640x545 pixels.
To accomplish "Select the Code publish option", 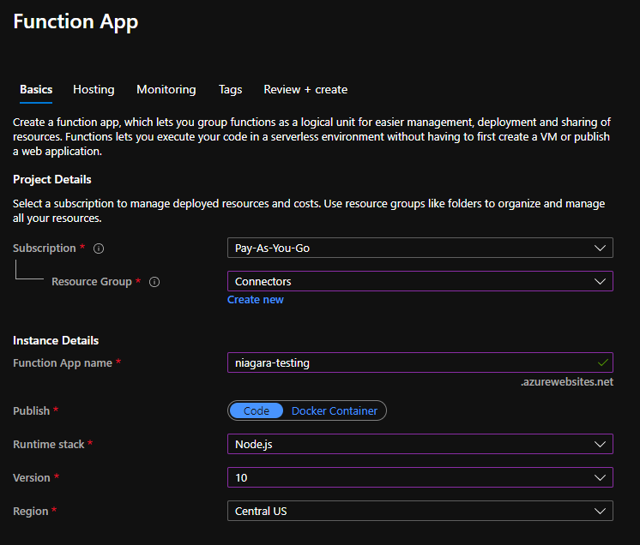I will (x=257, y=411).
